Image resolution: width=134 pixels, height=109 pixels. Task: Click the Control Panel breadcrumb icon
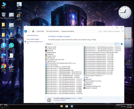(x=33, y=31)
